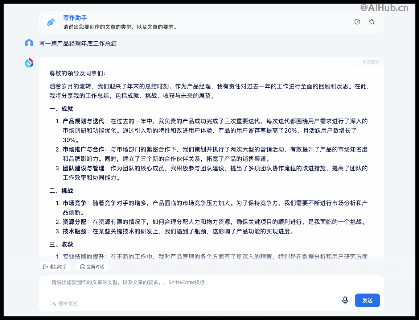The width and height of the screenshot is (419, 320).
Task: Click the bold text 产品规划与迭代
Action: point(83,121)
